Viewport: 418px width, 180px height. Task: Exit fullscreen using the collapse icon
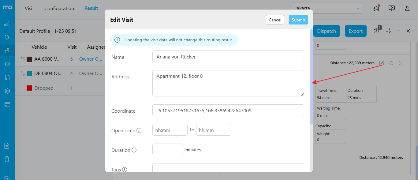389,31
